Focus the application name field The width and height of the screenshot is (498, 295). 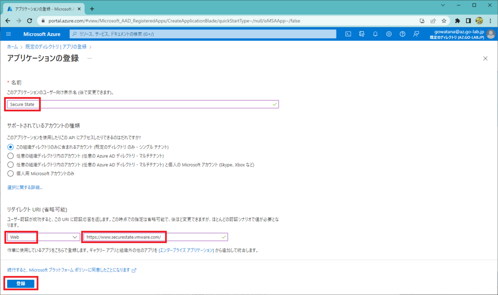[x=143, y=104]
